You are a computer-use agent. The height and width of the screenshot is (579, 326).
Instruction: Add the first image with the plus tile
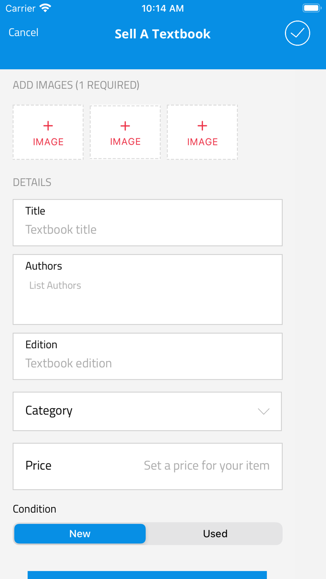(x=48, y=133)
